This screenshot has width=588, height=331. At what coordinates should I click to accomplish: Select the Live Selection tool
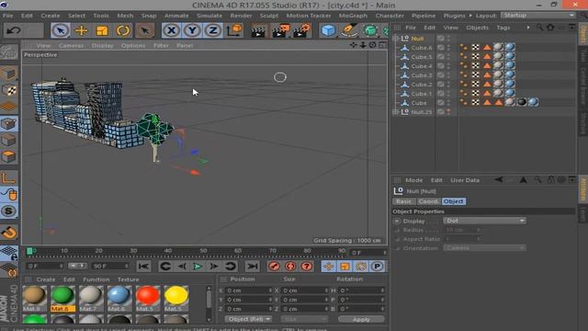click(x=61, y=30)
